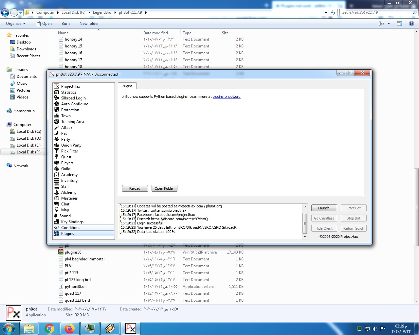The height and width of the screenshot is (335, 419).
Task: Open the Attack configuration page
Action: point(67,127)
